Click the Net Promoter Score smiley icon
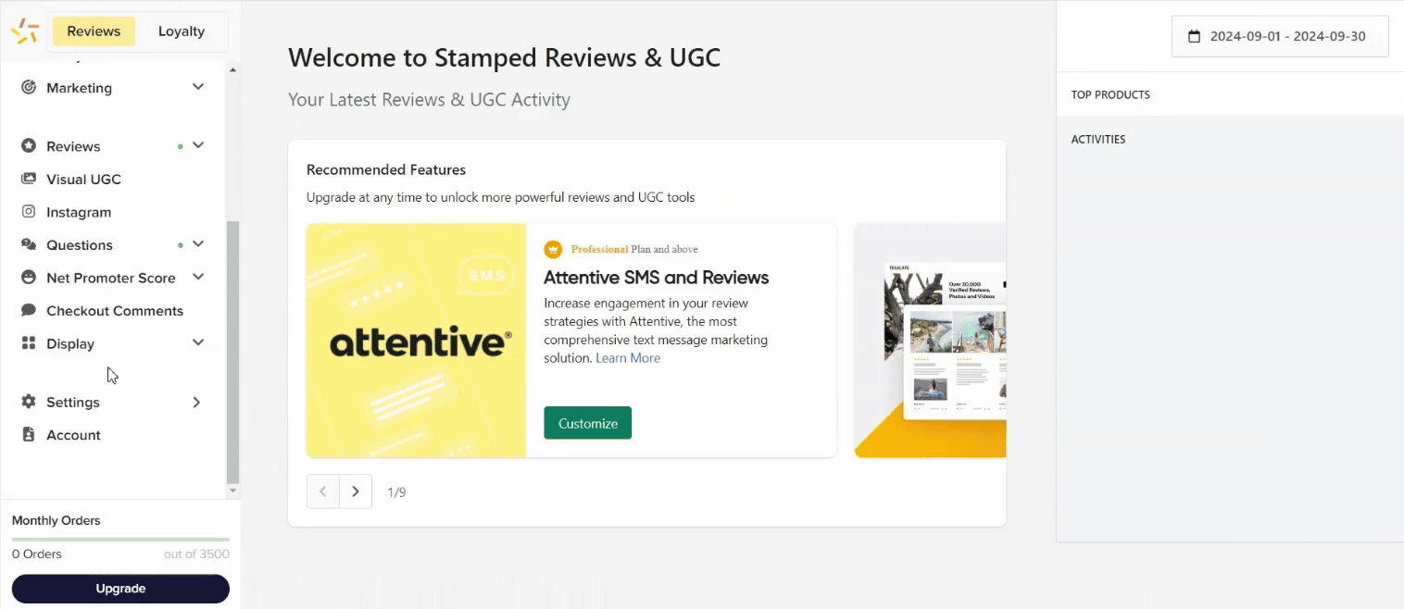Image resolution: width=1404 pixels, height=609 pixels. tap(29, 278)
